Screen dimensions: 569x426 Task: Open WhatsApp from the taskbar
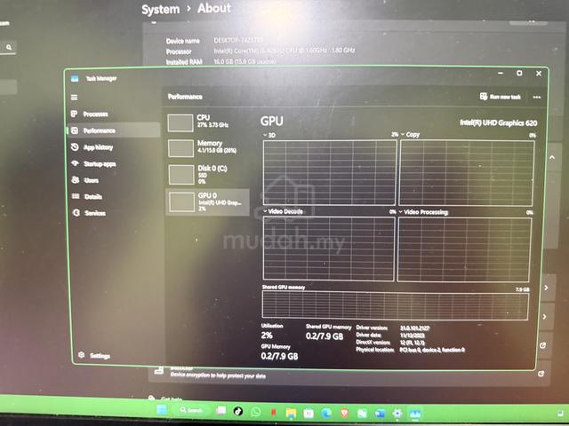point(255,412)
